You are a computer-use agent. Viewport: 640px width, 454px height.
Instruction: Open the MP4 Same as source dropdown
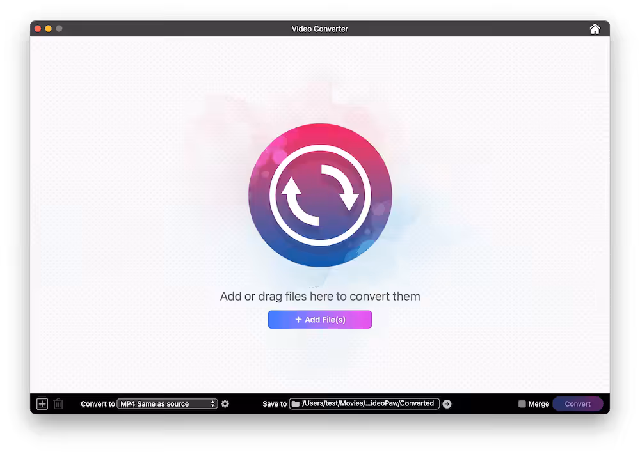click(167, 404)
